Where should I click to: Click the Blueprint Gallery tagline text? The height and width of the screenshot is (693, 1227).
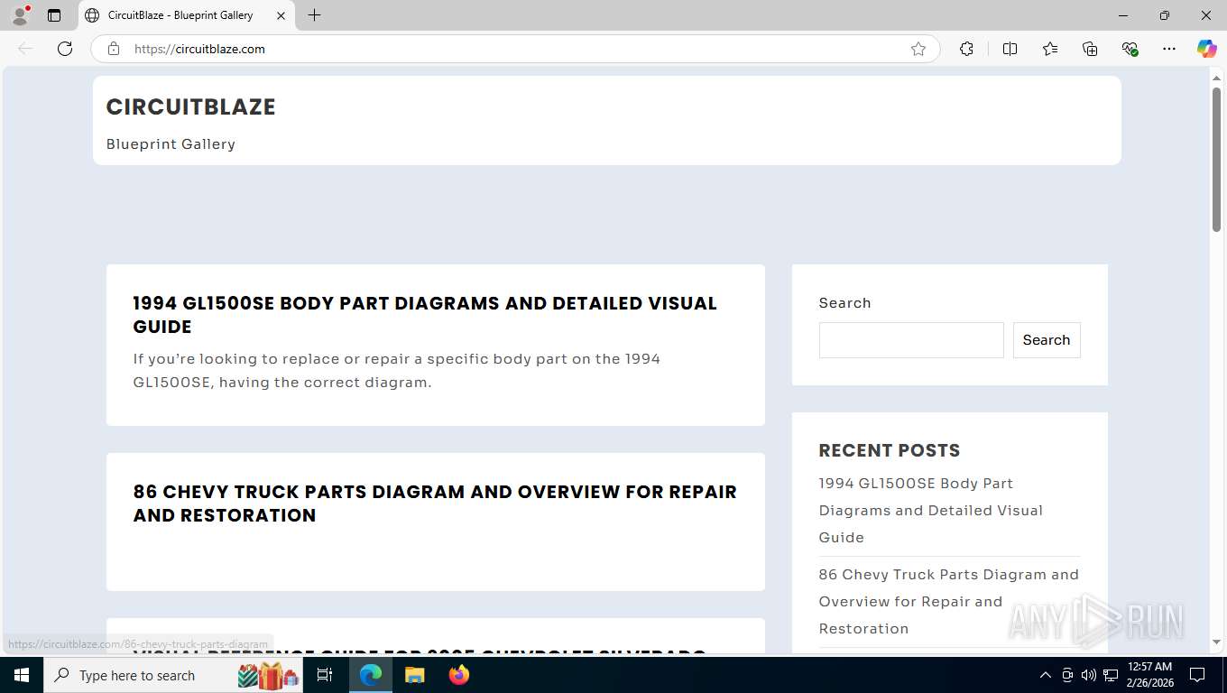pyautogui.click(x=171, y=144)
